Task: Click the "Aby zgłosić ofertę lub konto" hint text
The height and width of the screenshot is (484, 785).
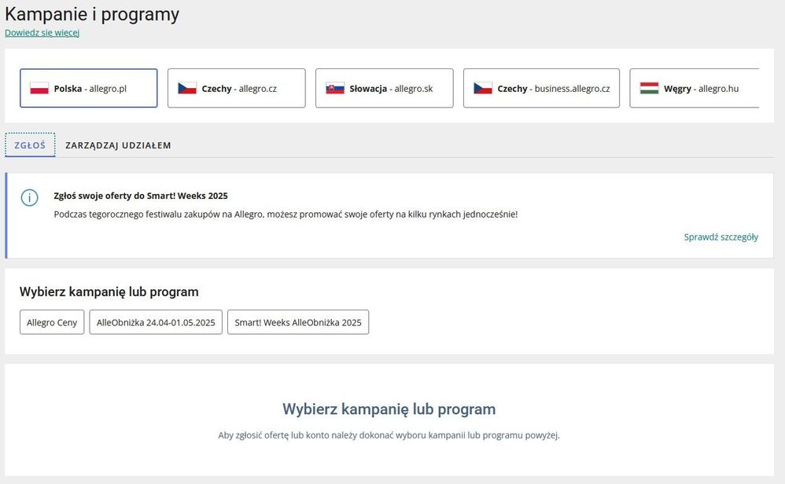Action: pos(389,435)
